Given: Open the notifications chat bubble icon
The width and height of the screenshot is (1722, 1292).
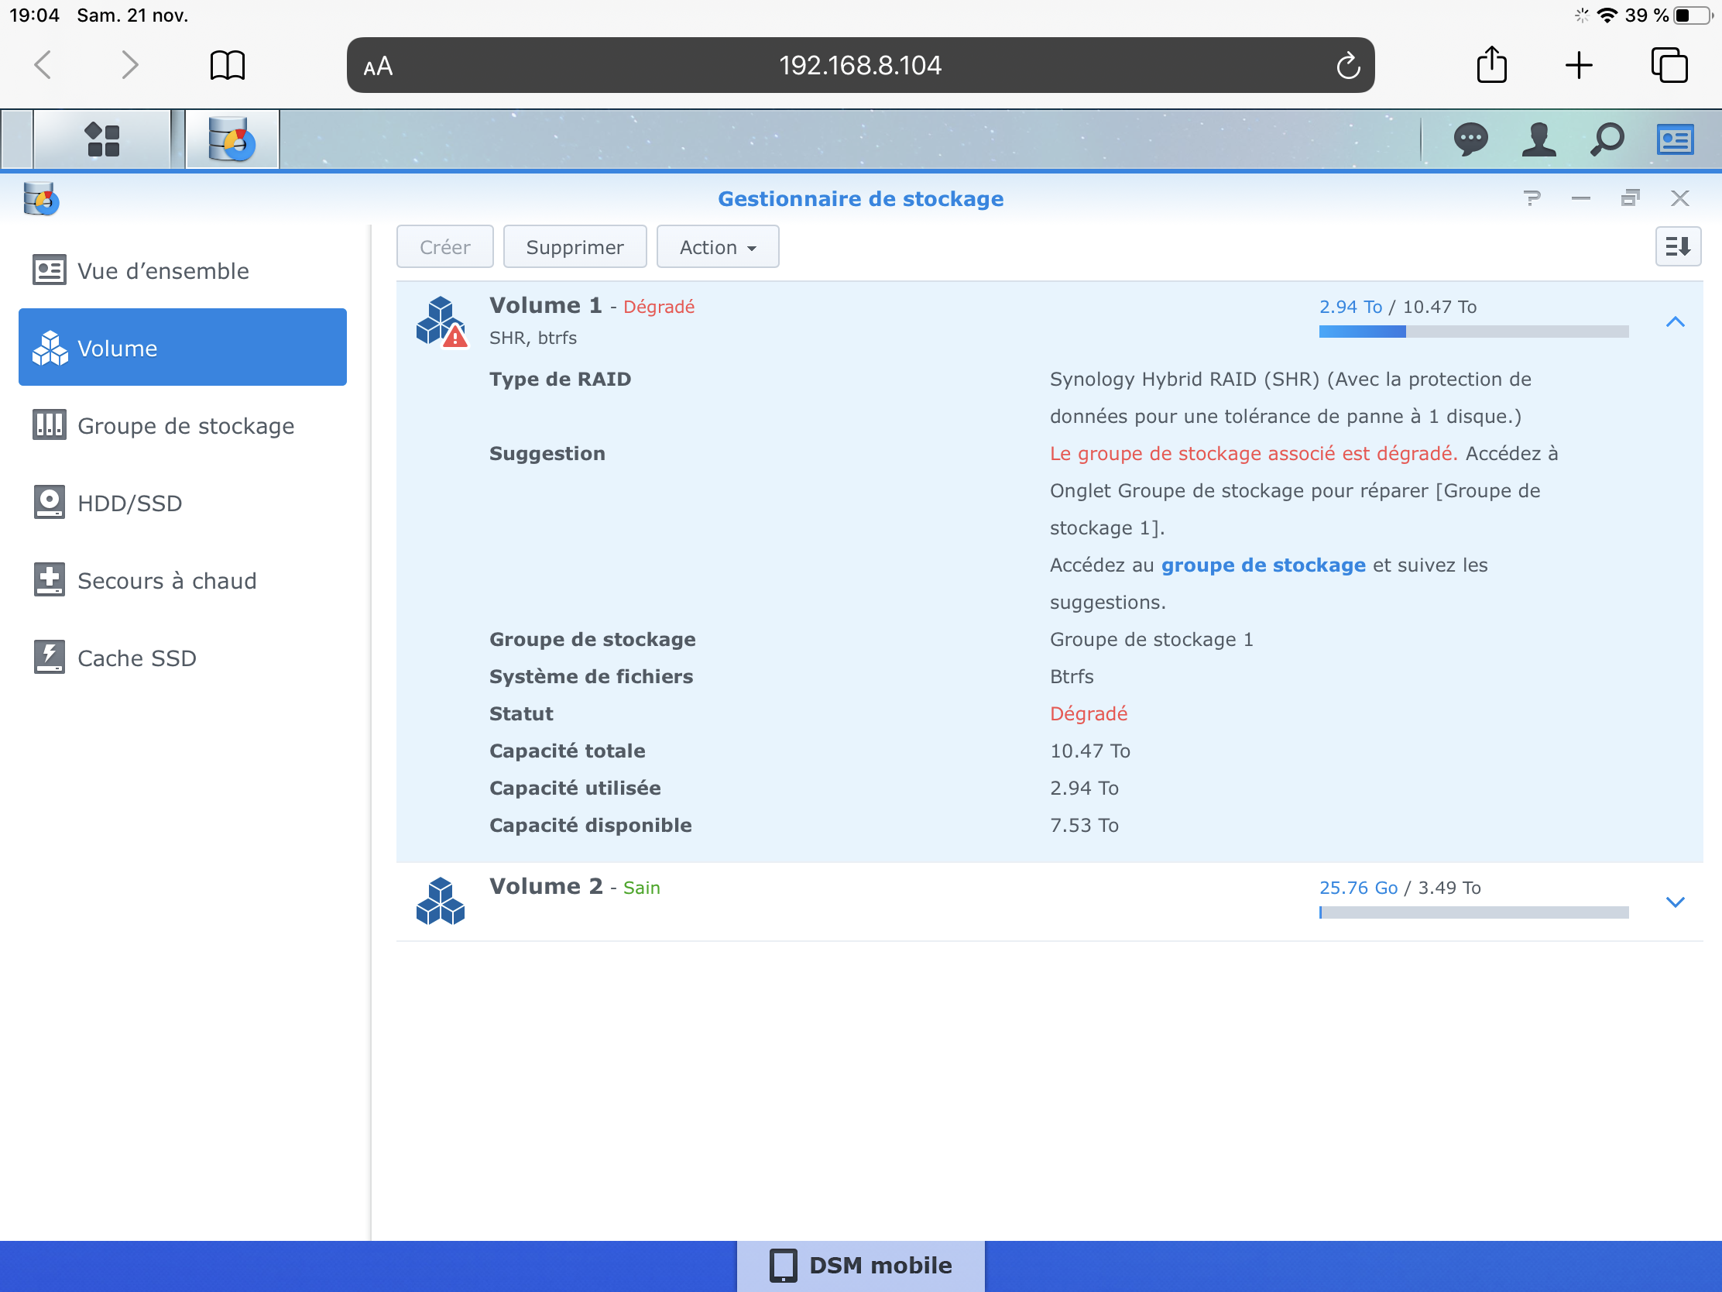Looking at the screenshot, I should click(x=1470, y=140).
